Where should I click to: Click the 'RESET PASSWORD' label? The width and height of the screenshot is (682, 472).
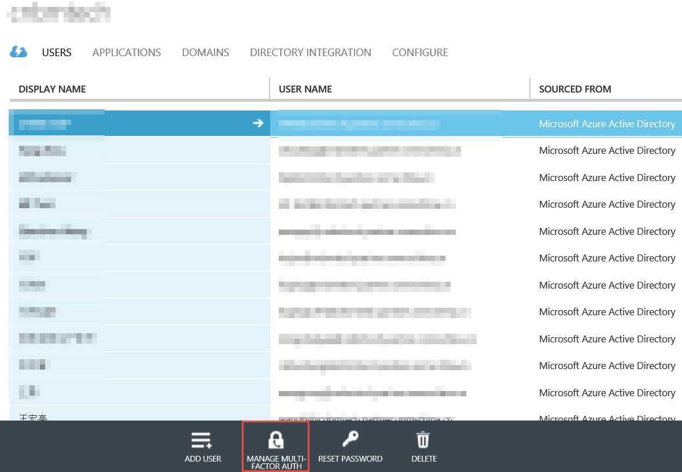coord(350,459)
